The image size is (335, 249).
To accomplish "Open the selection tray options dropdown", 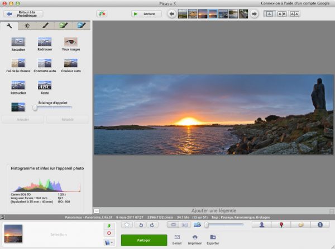I will (109, 242).
